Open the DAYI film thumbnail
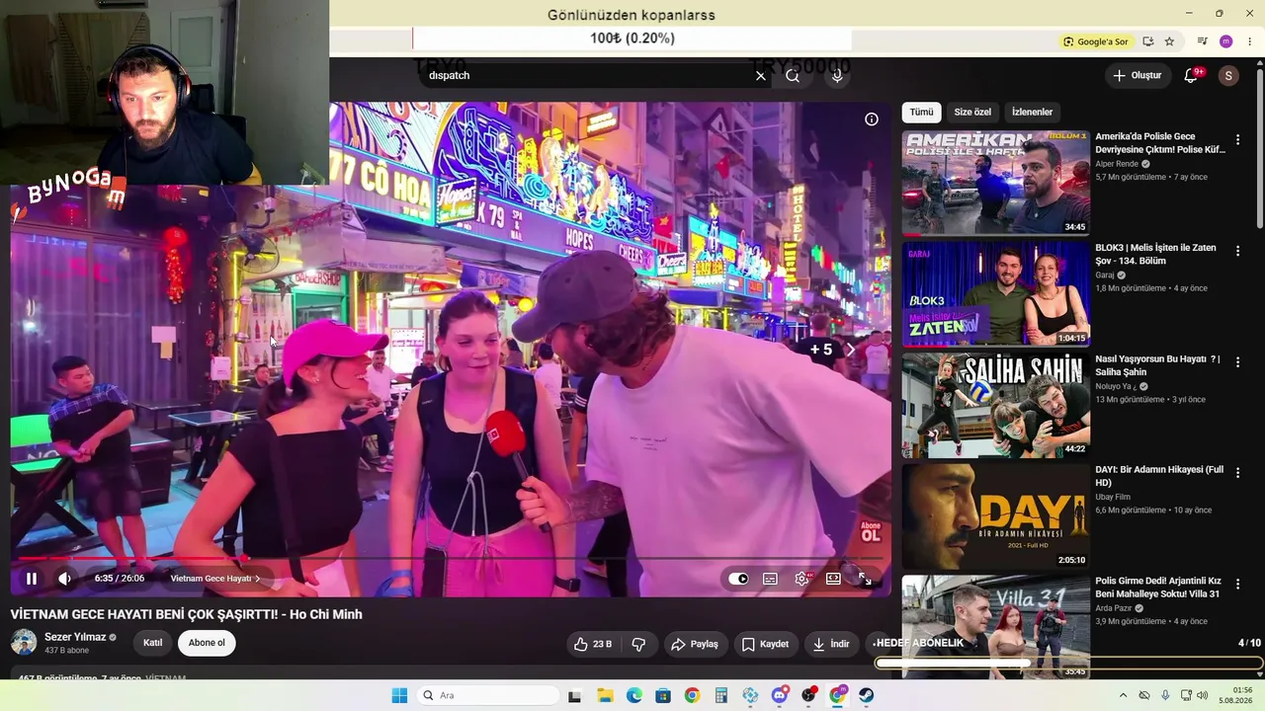1265x711 pixels. [x=995, y=516]
